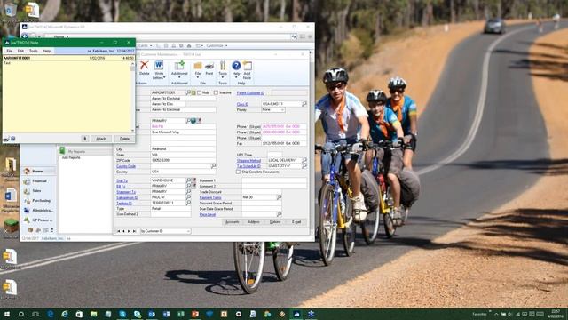Open the Sales navigation pane item

(x=36, y=190)
